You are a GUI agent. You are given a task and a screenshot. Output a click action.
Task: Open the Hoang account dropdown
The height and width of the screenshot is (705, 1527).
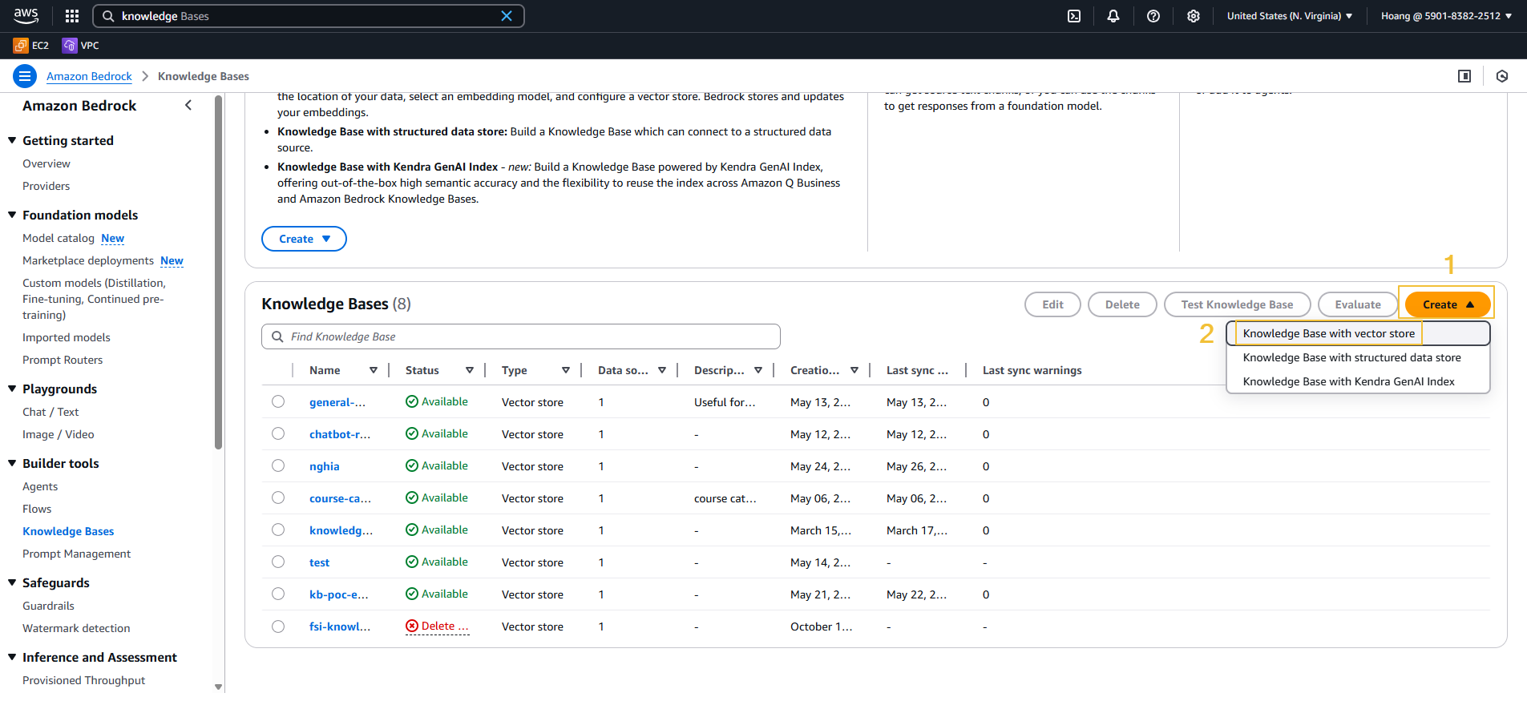coord(1446,16)
